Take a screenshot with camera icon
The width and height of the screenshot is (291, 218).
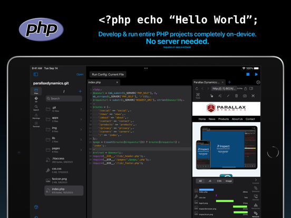[x=245, y=96]
